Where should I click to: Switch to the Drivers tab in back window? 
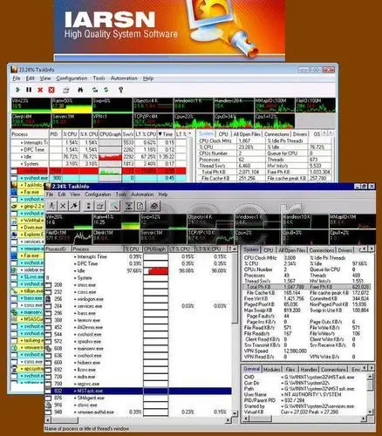coord(300,134)
